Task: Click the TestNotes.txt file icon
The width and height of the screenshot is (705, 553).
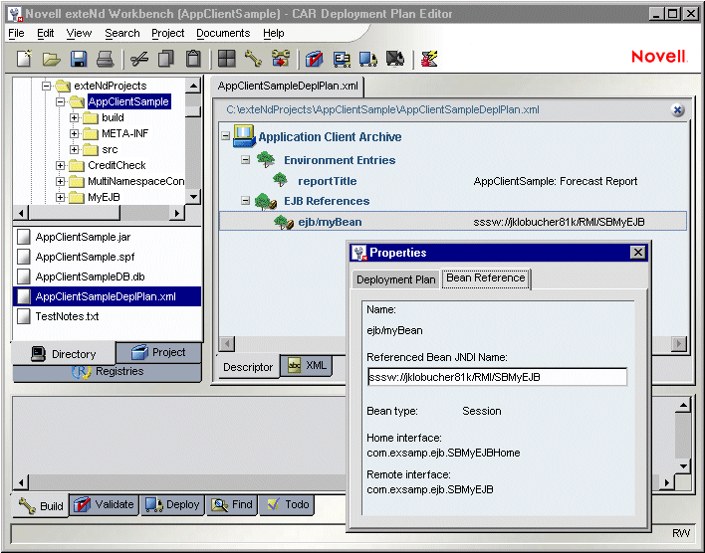Action: 23,316
